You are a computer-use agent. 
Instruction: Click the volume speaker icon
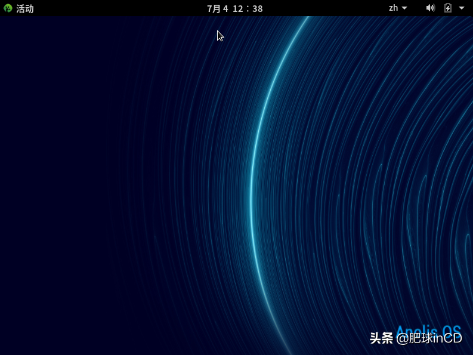(x=431, y=8)
